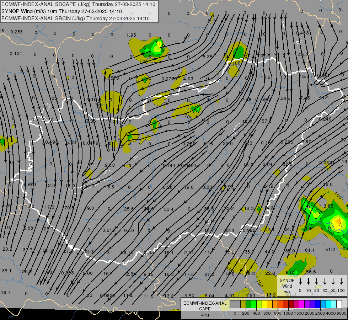Click the value 35.1 on the map

point(7,271)
